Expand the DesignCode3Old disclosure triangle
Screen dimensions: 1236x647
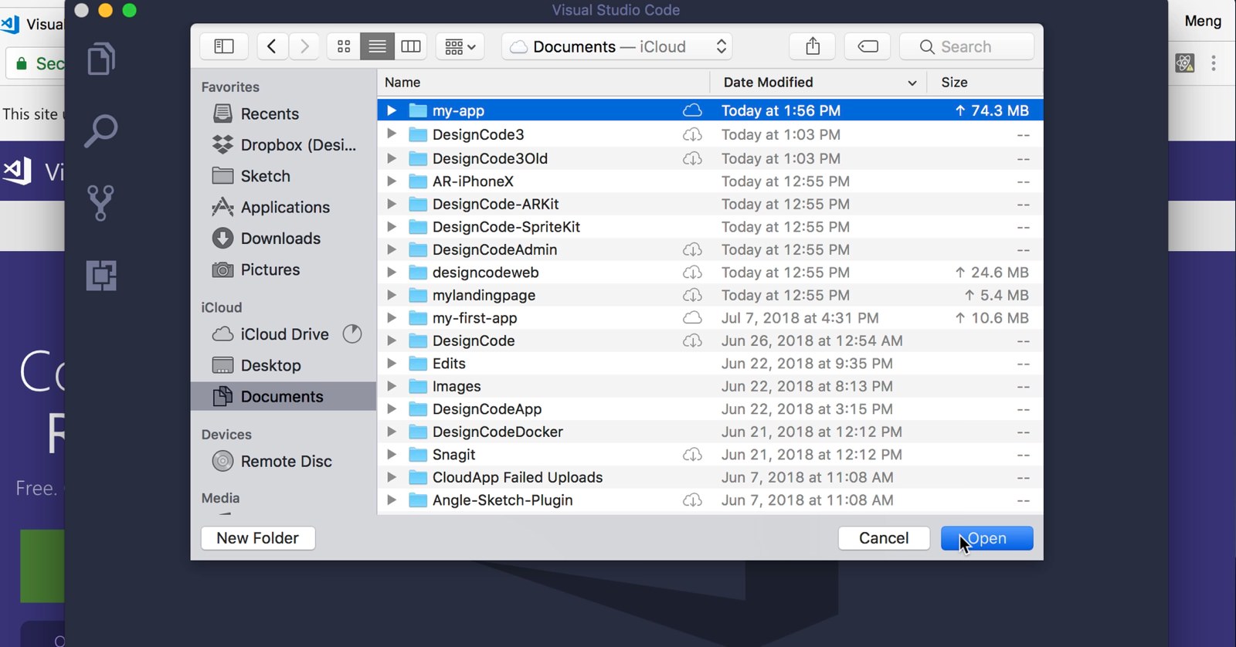pos(392,158)
